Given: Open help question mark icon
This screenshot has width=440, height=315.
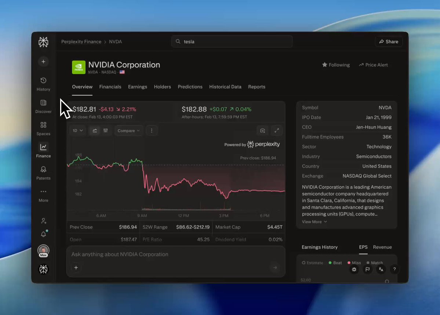Looking at the screenshot, I should [394, 269].
